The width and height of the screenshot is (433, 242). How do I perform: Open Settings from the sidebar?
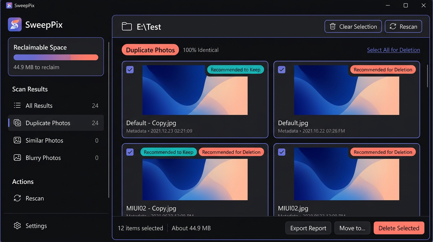click(56, 226)
